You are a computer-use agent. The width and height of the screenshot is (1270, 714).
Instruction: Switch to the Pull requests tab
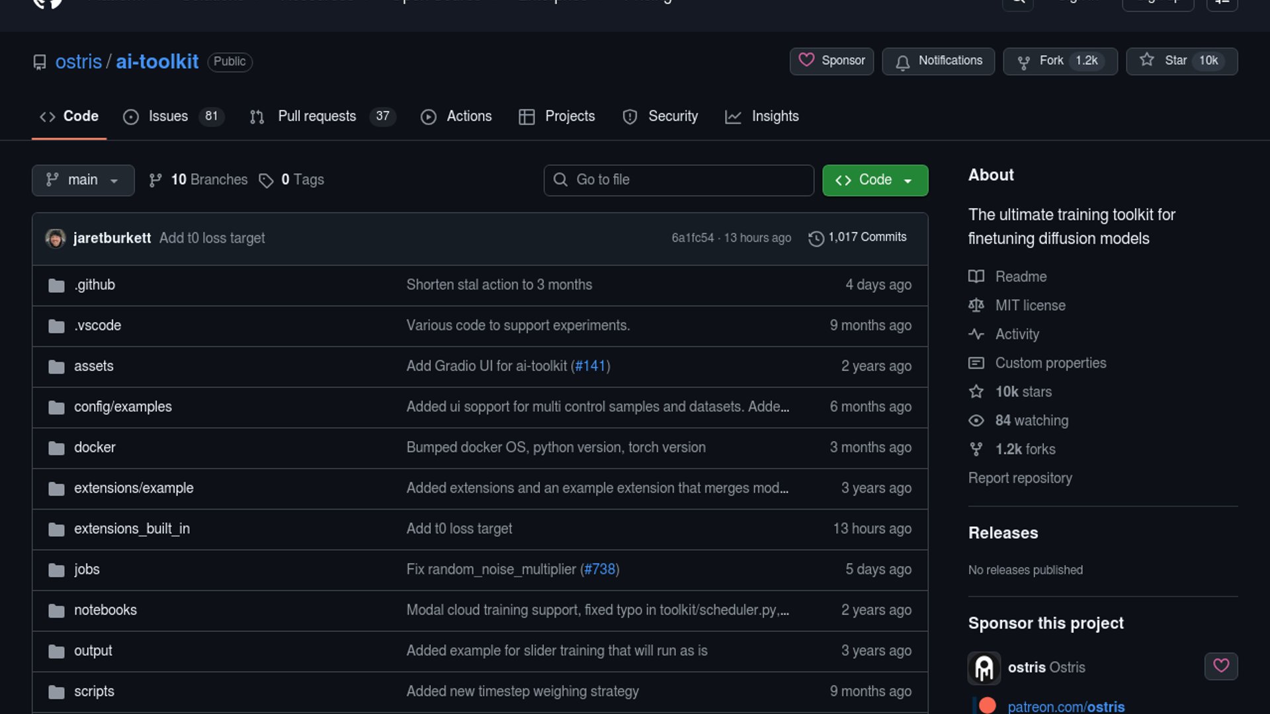coord(317,116)
